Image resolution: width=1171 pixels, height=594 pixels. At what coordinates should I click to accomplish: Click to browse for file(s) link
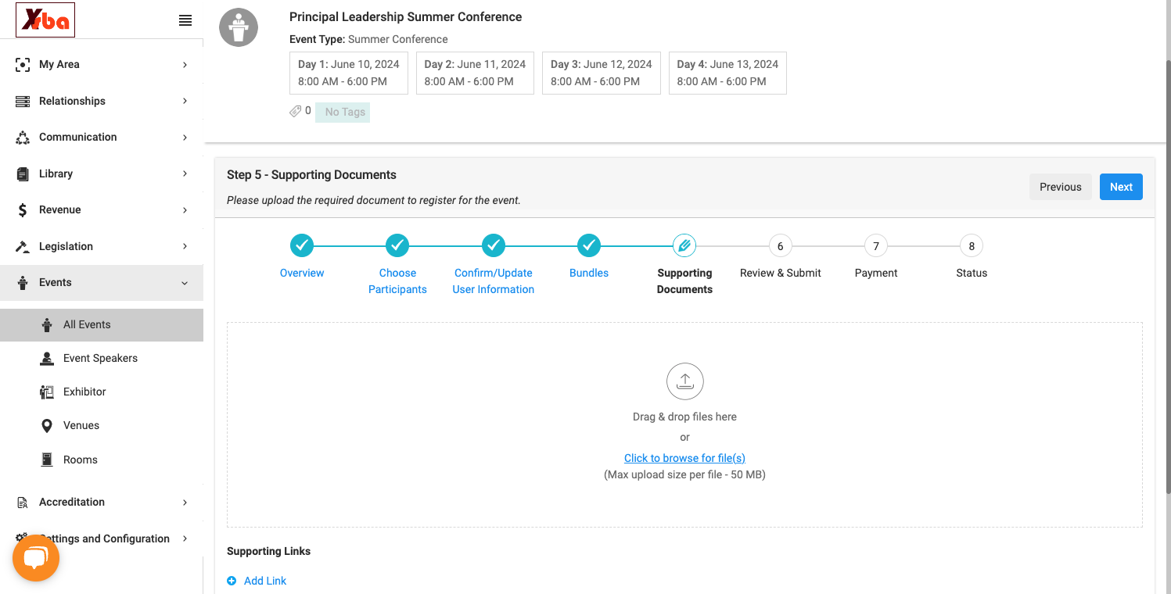coord(684,458)
